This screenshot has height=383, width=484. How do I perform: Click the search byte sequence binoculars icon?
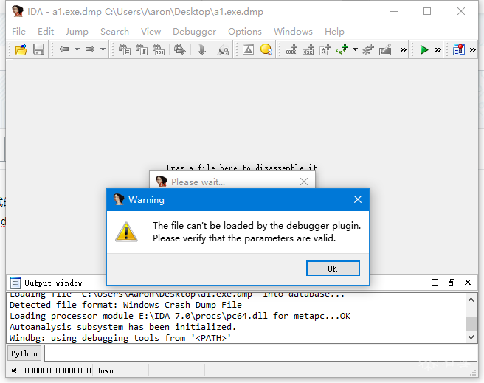pyautogui.click(x=159, y=49)
